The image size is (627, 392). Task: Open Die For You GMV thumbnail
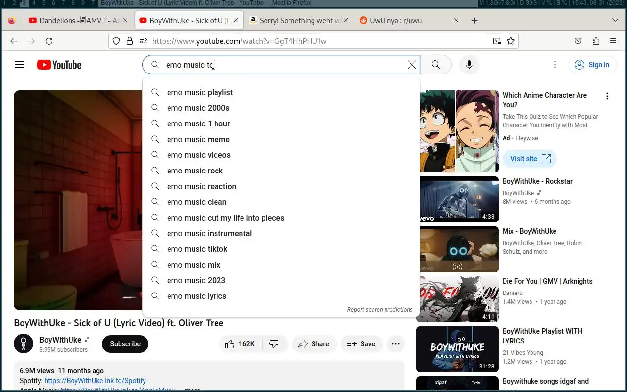(x=458, y=299)
